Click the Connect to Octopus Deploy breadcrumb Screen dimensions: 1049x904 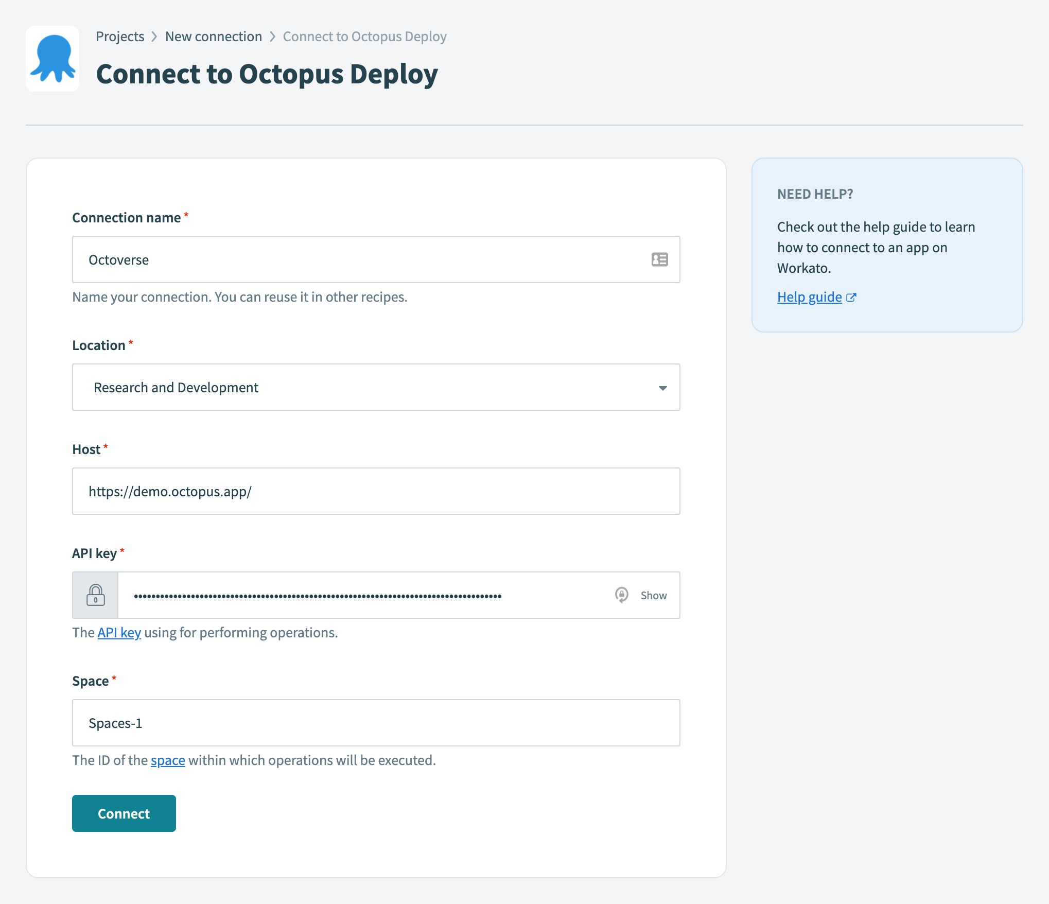coord(364,37)
